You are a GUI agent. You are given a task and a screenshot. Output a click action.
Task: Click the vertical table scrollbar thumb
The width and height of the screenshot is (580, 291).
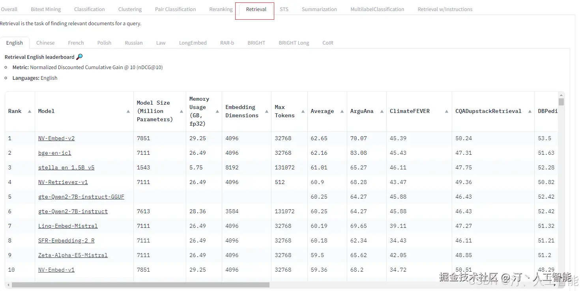tap(561, 102)
